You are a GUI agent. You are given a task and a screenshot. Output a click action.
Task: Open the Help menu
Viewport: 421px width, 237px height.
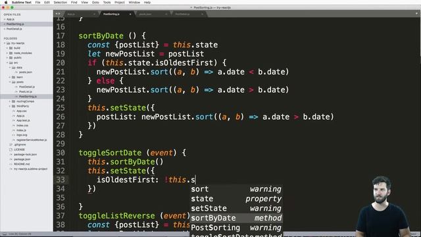coord(147,3)
